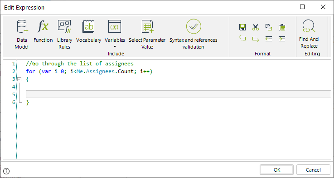The width and height of the screenshot is (334, 178).
Task: Close the Edit Expression dialog
Action: click(323, 7)
